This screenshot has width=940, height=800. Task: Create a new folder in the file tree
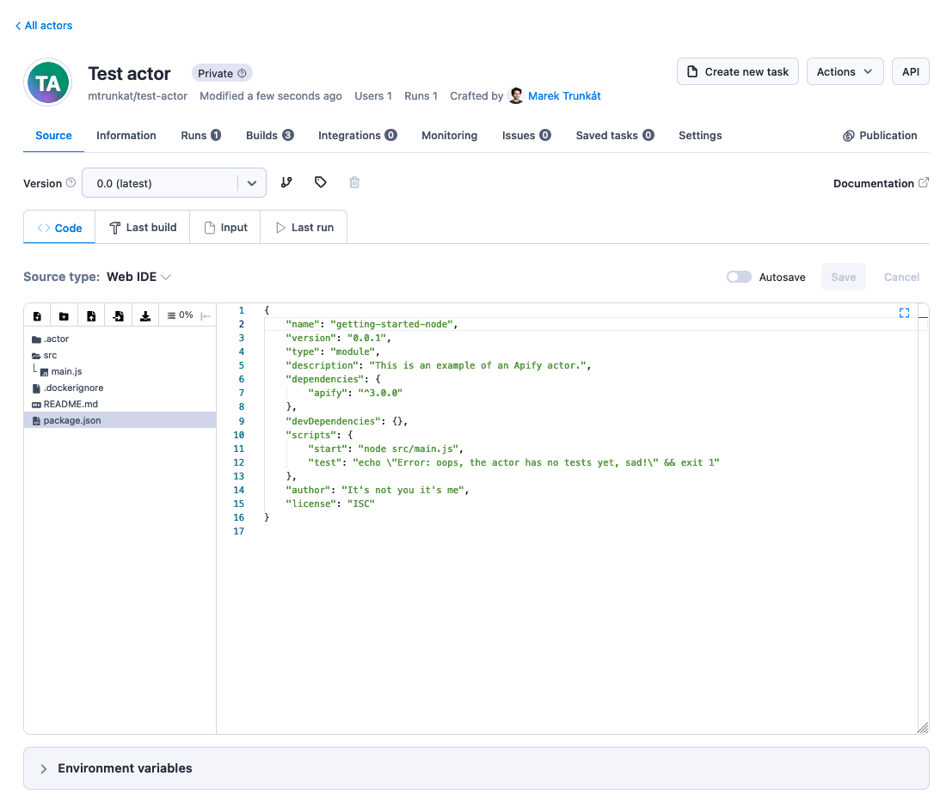point(64,315)
